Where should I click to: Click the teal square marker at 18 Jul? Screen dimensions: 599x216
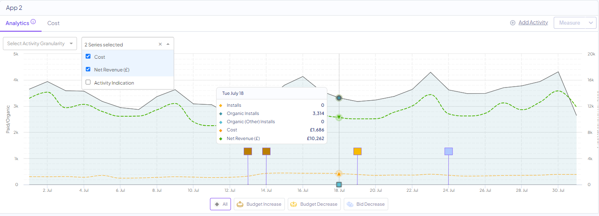coord(339,185)
